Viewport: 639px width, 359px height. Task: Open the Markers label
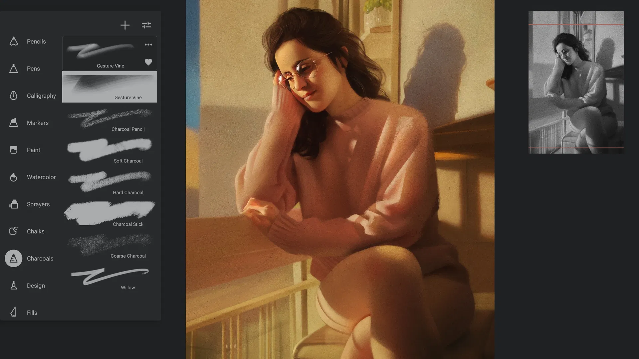click(38, 123)
